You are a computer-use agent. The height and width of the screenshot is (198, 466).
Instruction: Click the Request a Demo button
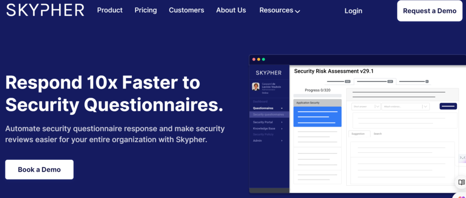(430, 11)
